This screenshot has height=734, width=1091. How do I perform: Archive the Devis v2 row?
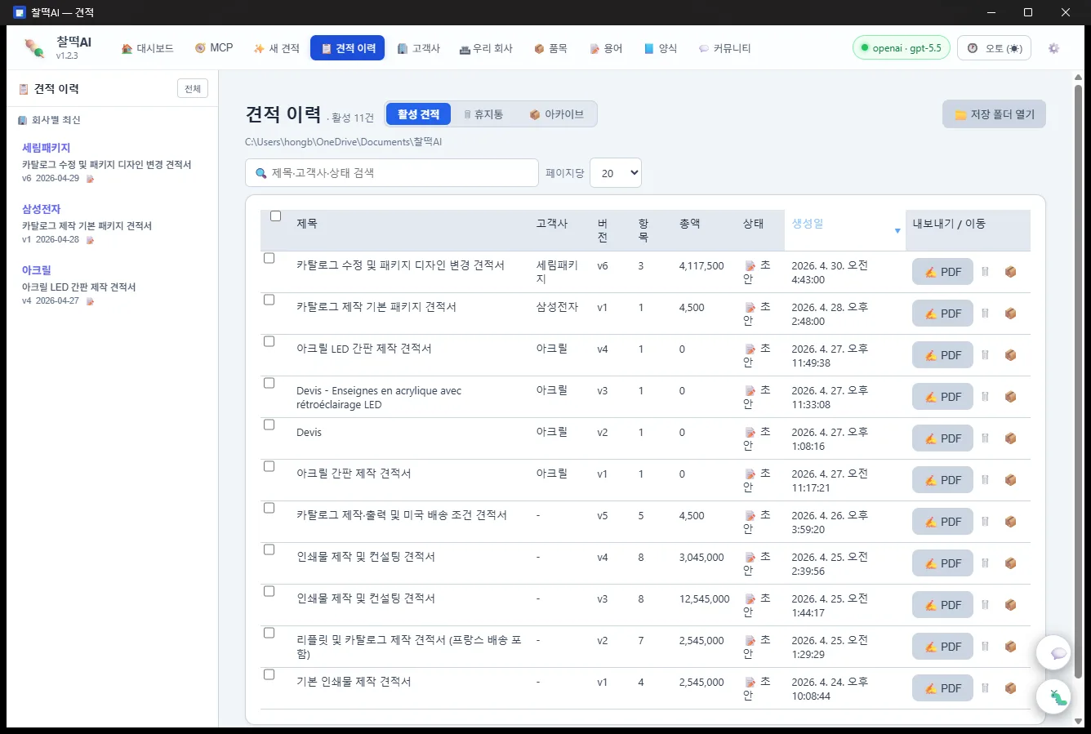pyautogui.click(x=1010, y=438)
